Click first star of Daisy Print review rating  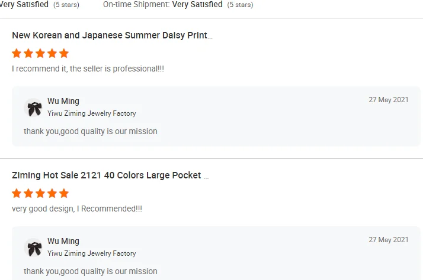click(17, 53)
